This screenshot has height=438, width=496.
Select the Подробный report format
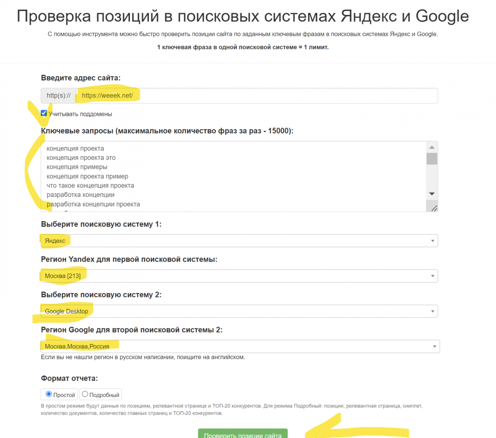click(85, 394)
